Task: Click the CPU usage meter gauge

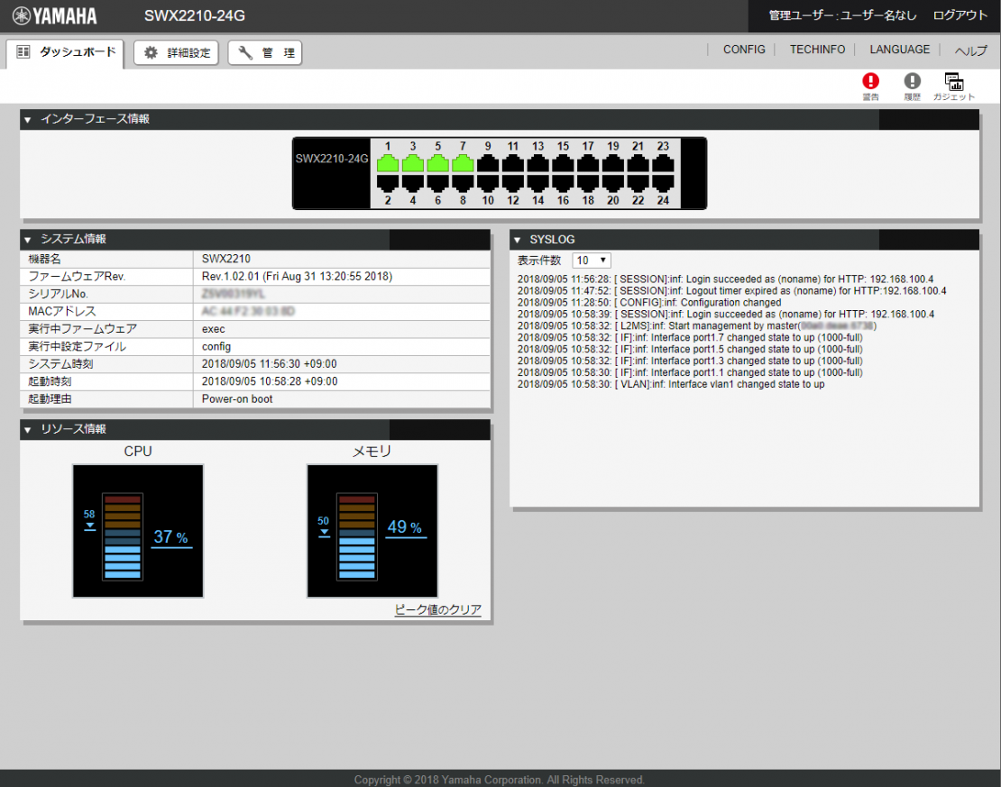Action: (138, 531)
